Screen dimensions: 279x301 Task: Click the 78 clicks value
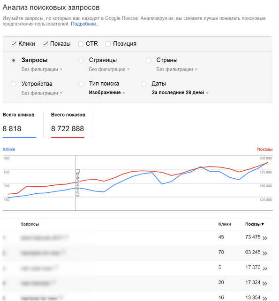tap(221, 252)
